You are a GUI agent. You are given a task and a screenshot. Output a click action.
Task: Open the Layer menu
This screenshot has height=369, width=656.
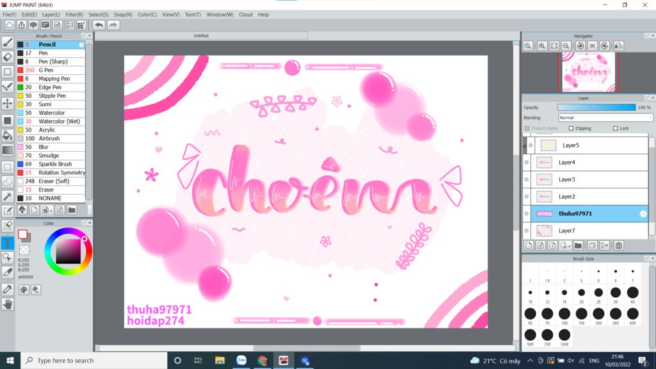pyautogui.click(x=51, y=15)
